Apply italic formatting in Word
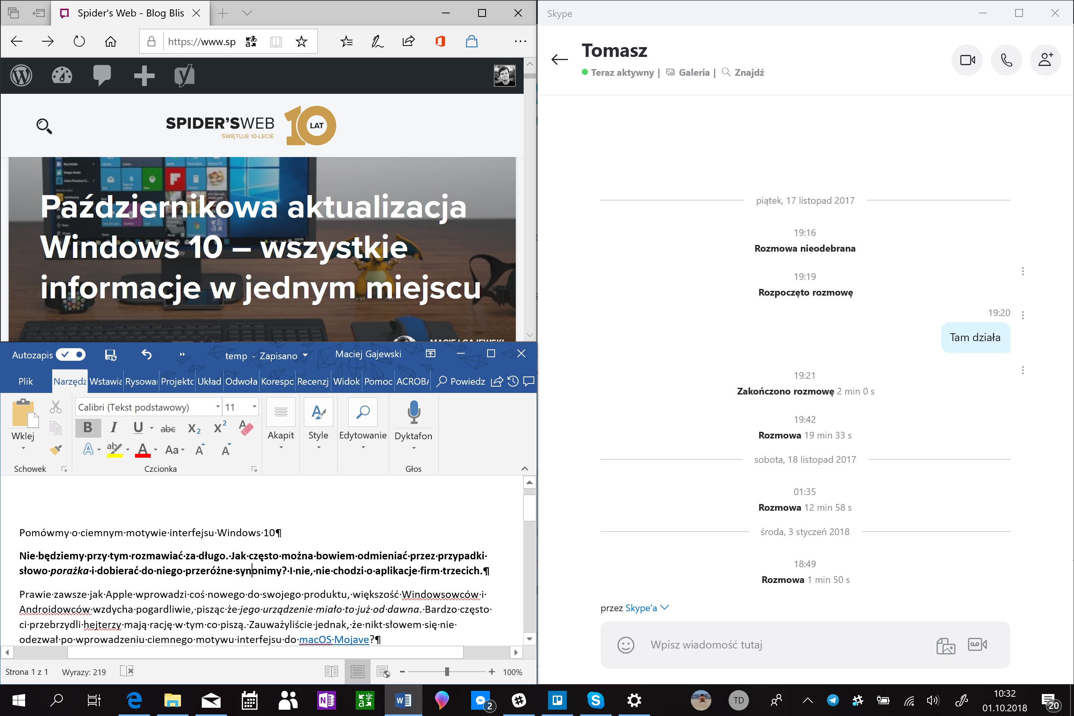The image size is (1074, 716). tap(114, 427)
